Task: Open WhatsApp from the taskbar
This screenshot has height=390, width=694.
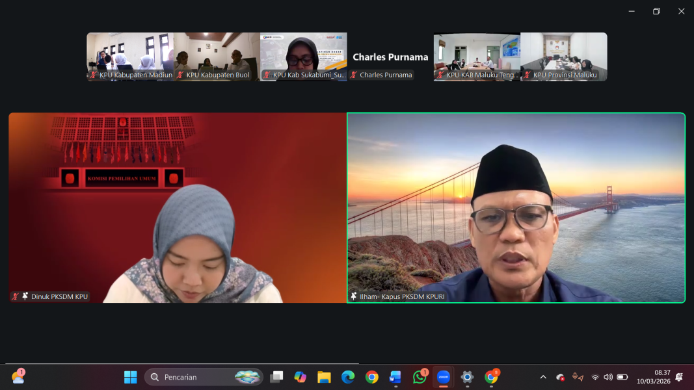Action: click(x=420, y=377)
